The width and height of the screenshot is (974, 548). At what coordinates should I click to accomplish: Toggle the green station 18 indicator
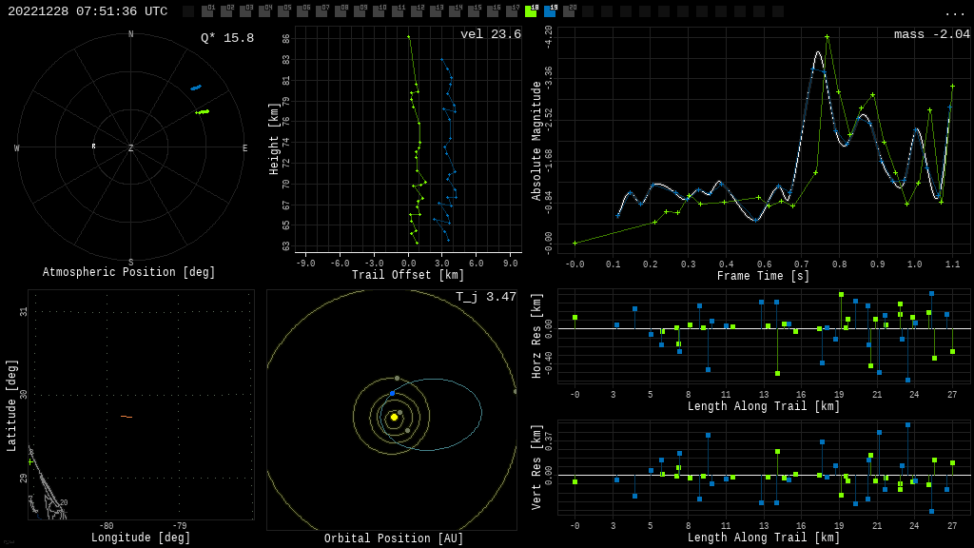pyautogui.click(x=531, y=11)
